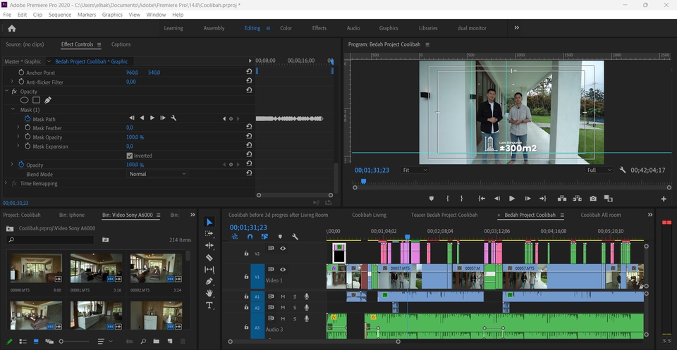
Task: Open Mask Path tracking method wrench
Action: (x=173, y=118)
